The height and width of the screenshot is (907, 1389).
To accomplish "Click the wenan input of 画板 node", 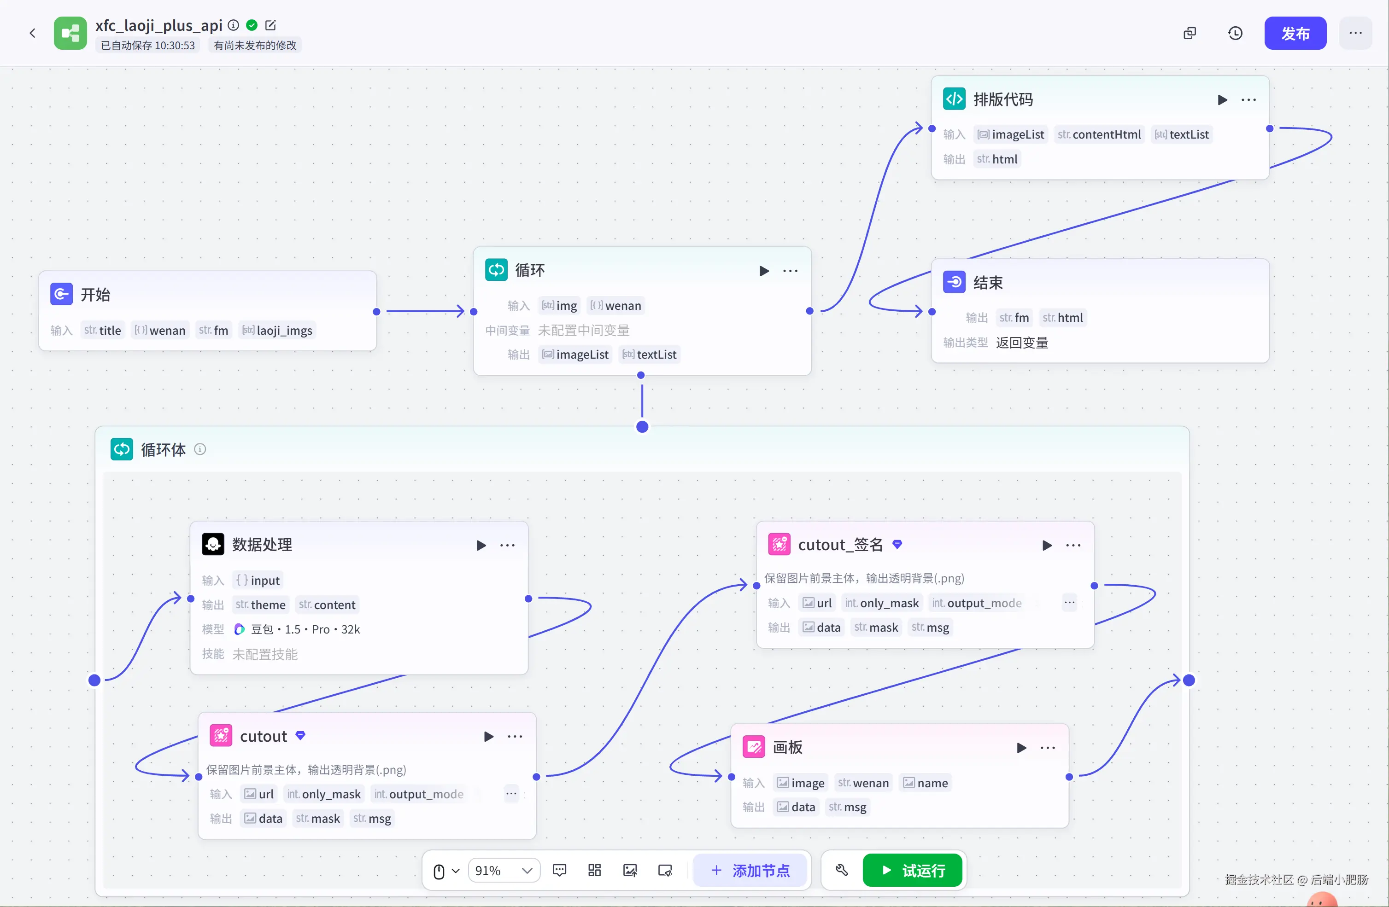I will pos(863,783).
